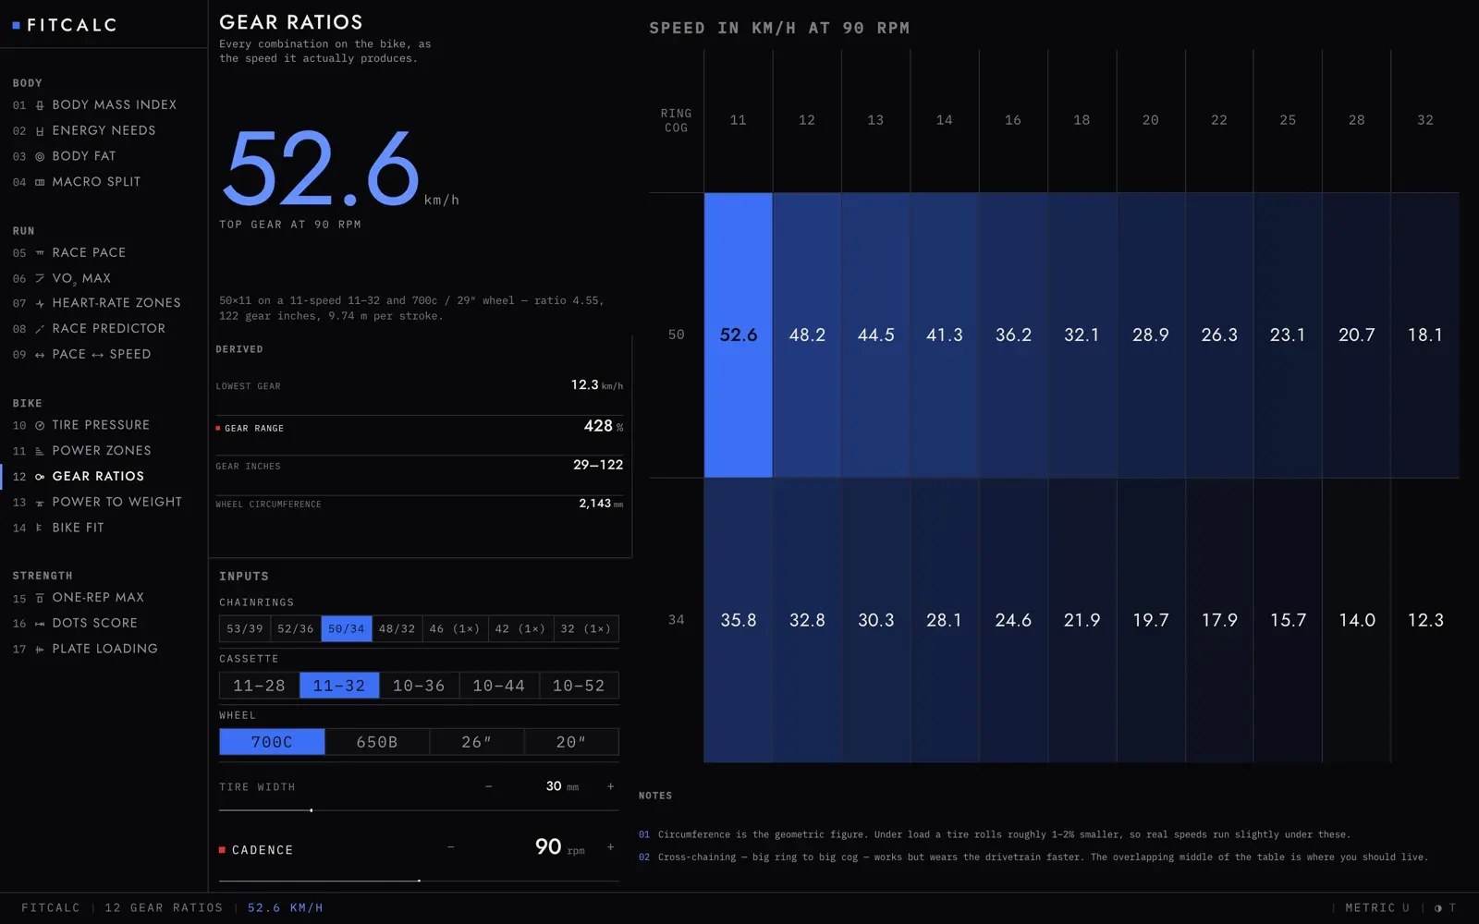
Task: Click the Energy Needs sidebar icon
Action: [x=40, y=131]
